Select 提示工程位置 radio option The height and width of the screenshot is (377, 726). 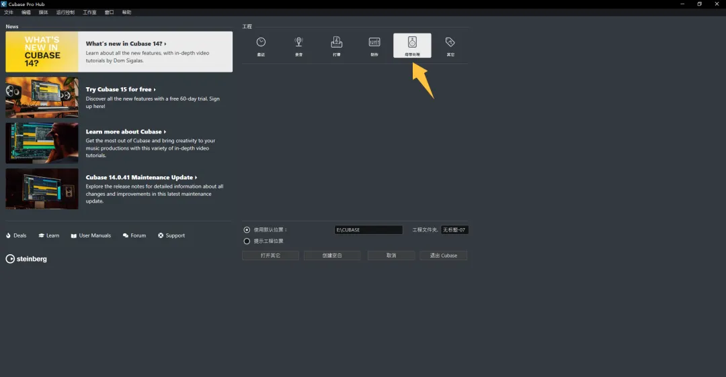tap(247, 241)
